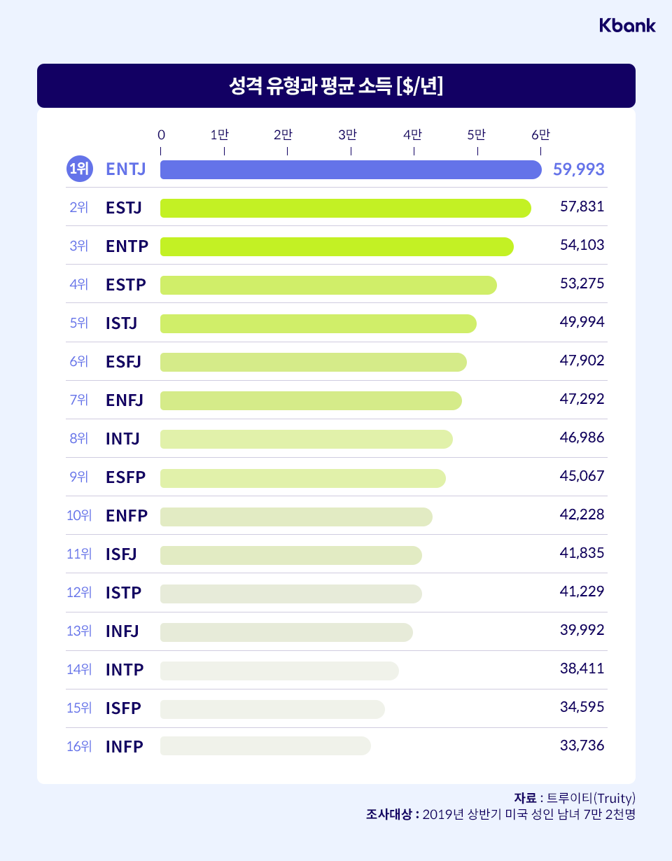Click the 0 axis tick label

162,134
